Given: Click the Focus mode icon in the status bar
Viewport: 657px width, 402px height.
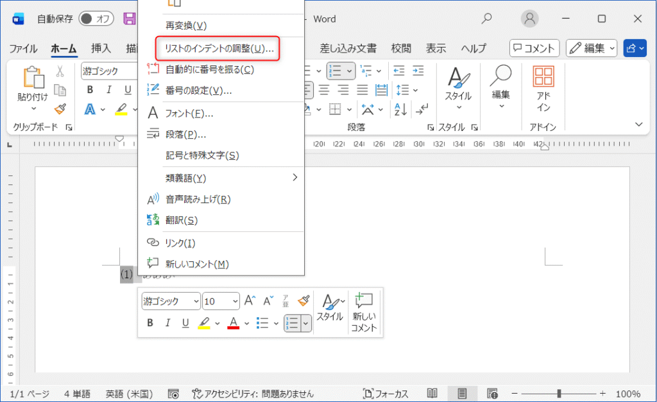Looking at the screenshot, I should click(x=386, y=394).
